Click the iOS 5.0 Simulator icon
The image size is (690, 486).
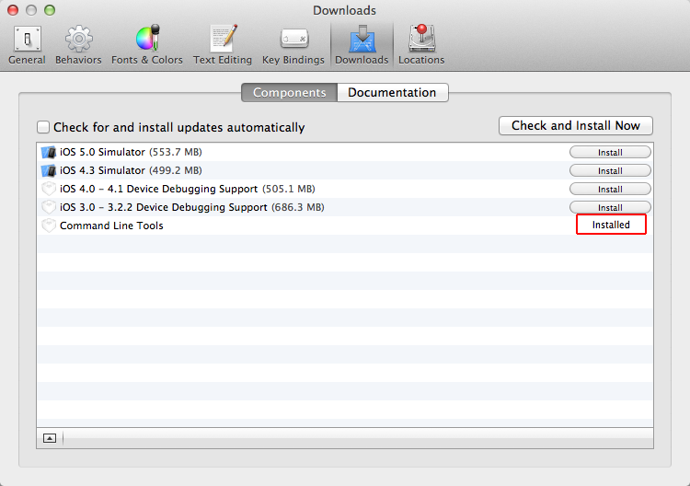pos(49,152)
